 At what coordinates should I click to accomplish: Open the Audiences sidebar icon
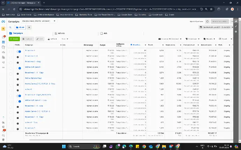(x=3, y=52)
